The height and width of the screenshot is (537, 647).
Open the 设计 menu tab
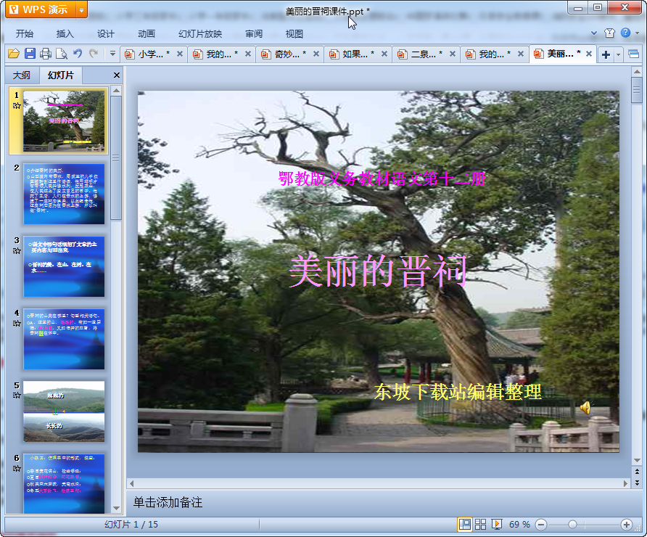(106, 34)
